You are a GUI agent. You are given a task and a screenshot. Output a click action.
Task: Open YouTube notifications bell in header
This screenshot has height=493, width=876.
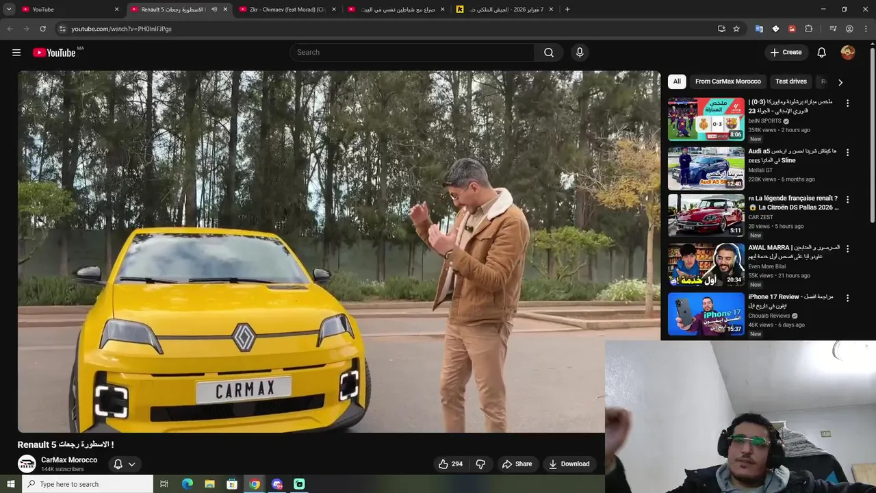pos(822,53)
